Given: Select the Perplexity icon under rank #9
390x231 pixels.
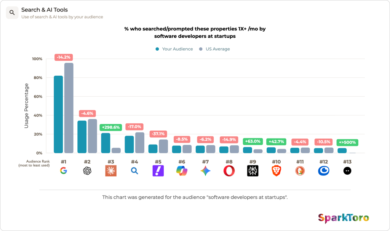Looking at the screenshot, I should point(253,171).
